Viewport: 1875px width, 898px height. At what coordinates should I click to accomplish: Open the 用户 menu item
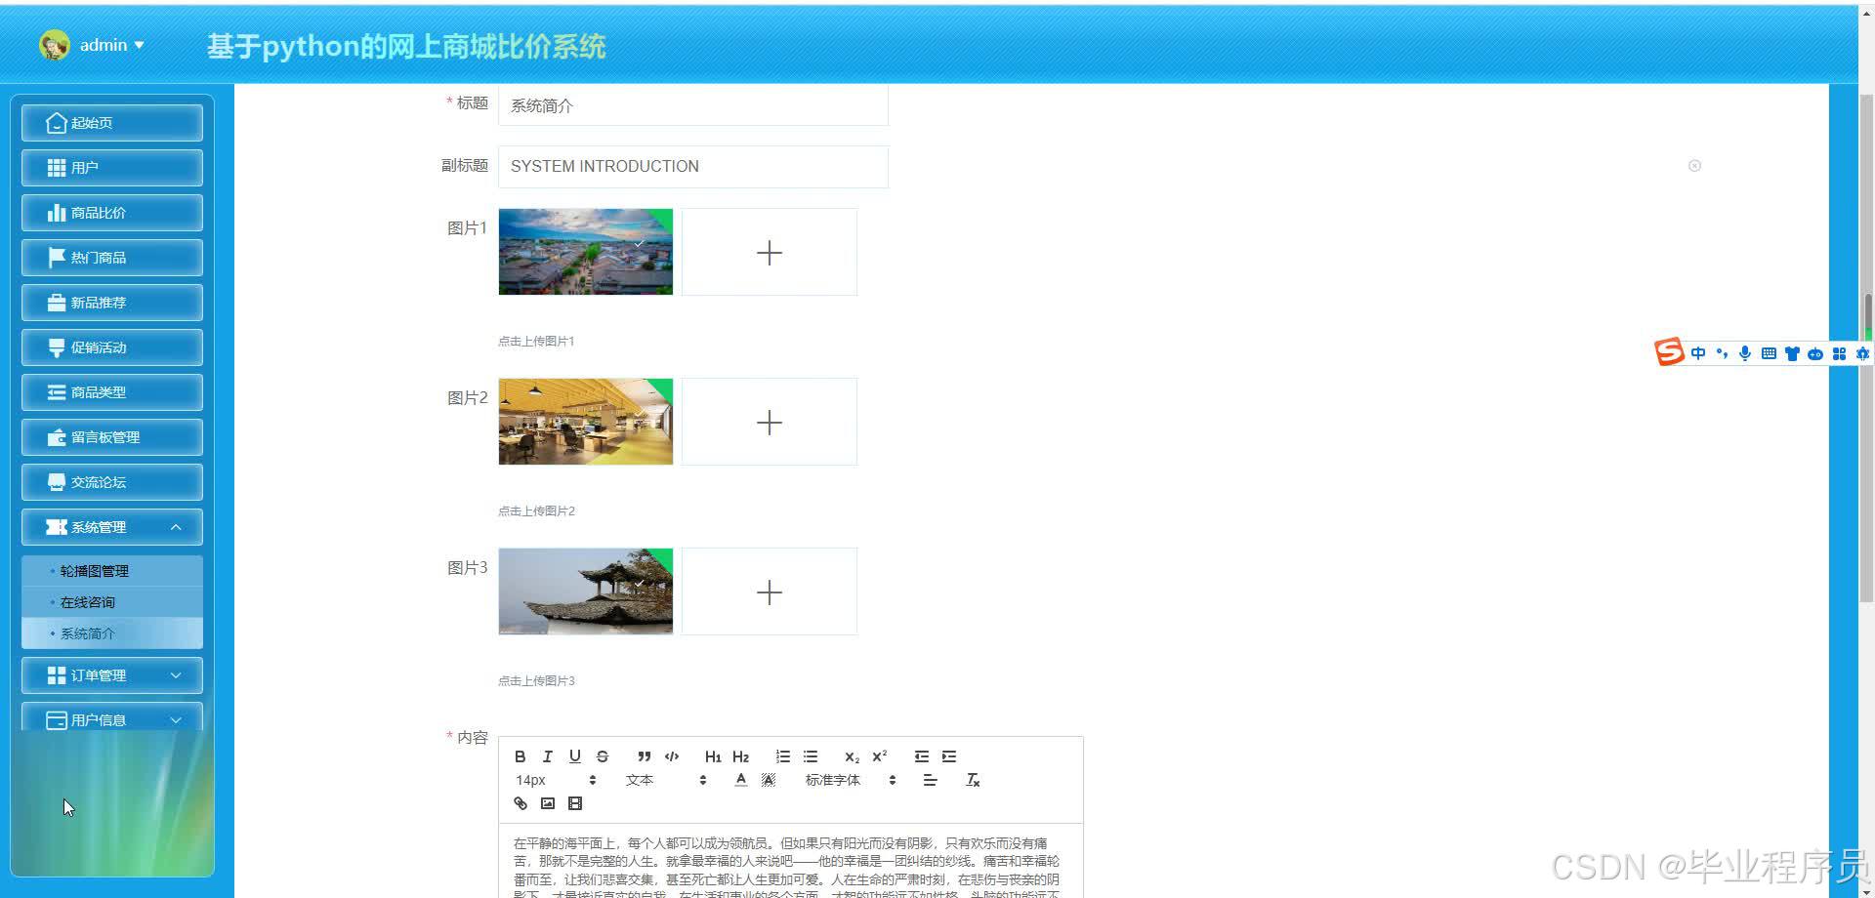[112, 168]
